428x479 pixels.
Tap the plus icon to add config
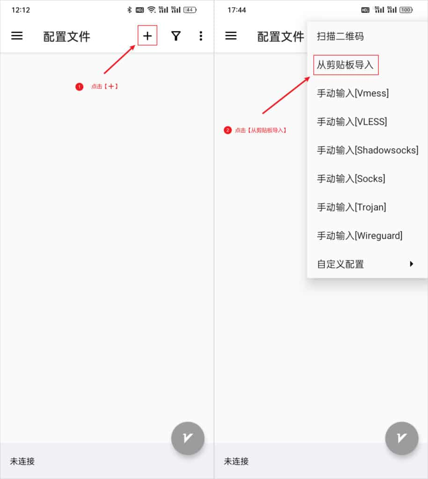click(x=147, y=36)
